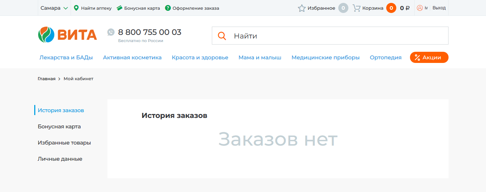
Task: Select Личные данные in the sidebar
Action: [x=60, y=159]
